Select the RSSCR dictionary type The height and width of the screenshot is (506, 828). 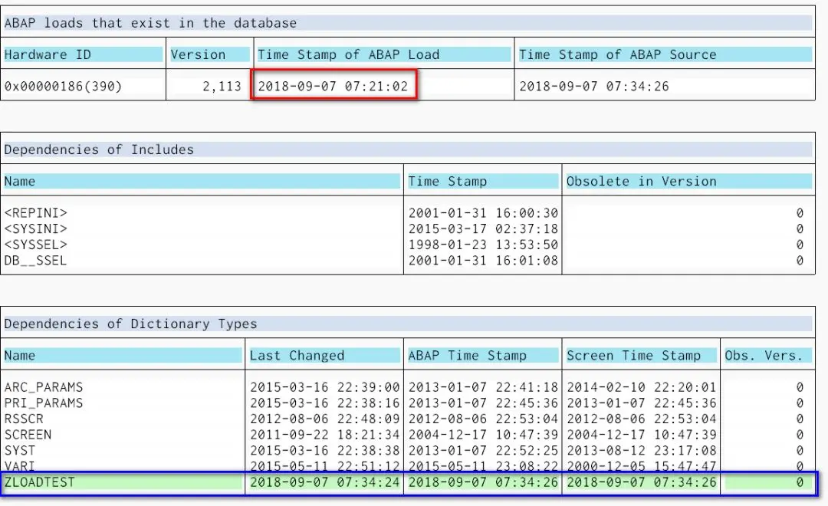[24, 419]
